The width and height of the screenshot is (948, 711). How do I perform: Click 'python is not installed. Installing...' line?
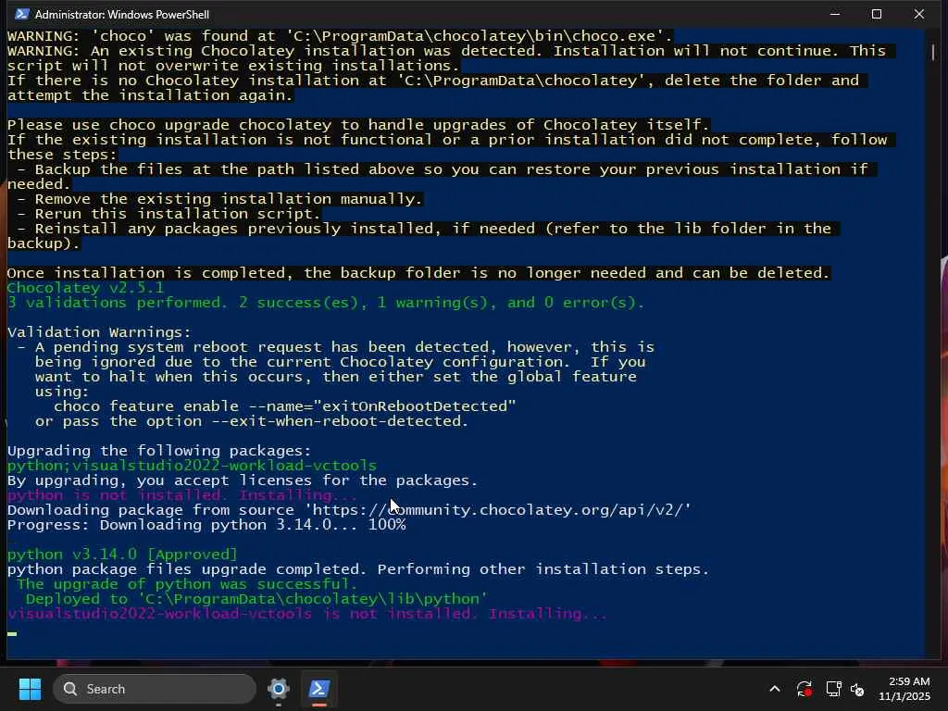(182, 495)
